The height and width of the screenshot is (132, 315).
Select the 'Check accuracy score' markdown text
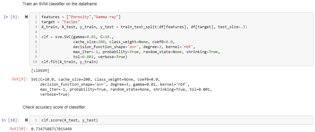(x=54, y=107)
